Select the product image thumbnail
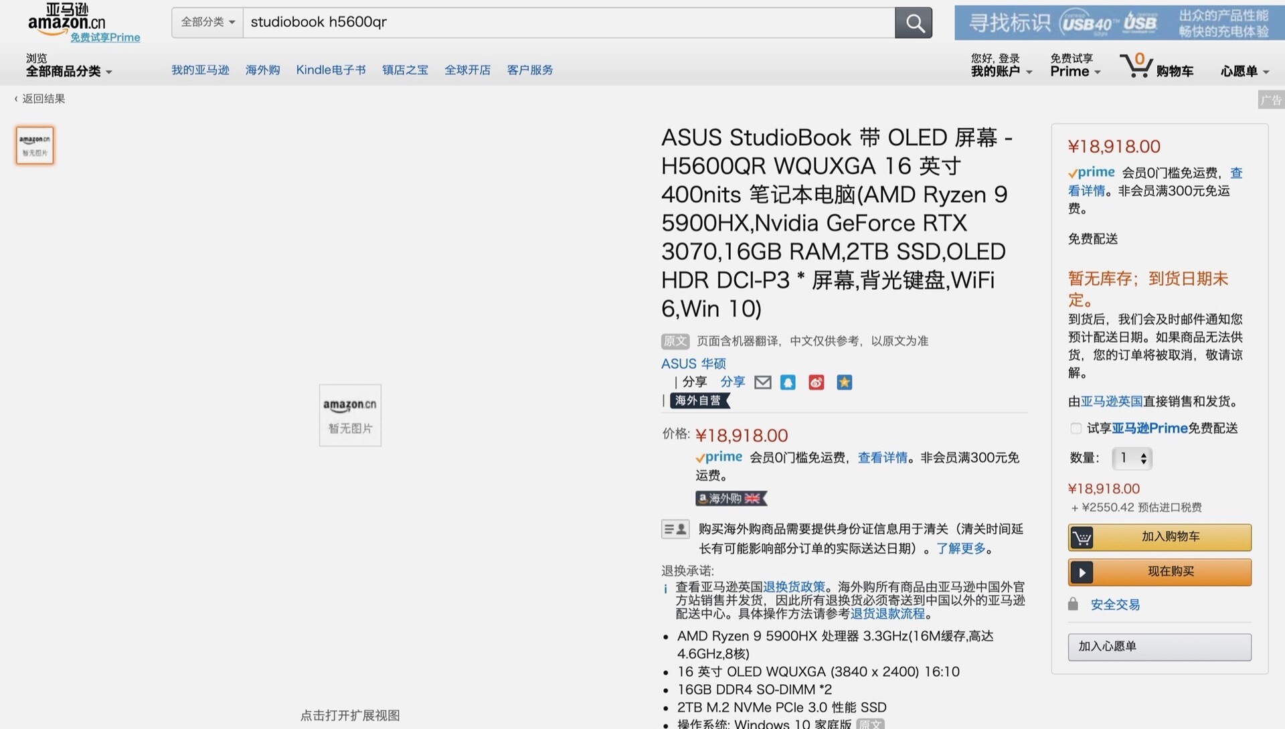The height and width of the screenshot is (729, 1285). 35,145
